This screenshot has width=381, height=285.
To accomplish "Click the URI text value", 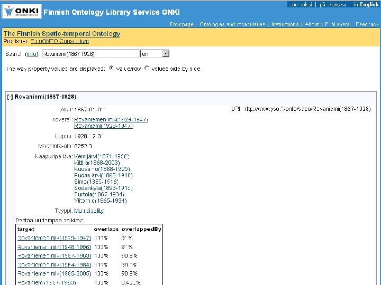I will 307,109.
